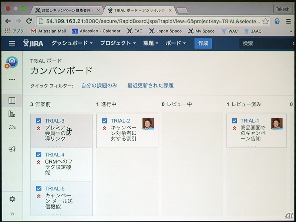Expand the ダッシュボード dropdown menu
Screen dimensions: 296x222
[x=72, y=43]
